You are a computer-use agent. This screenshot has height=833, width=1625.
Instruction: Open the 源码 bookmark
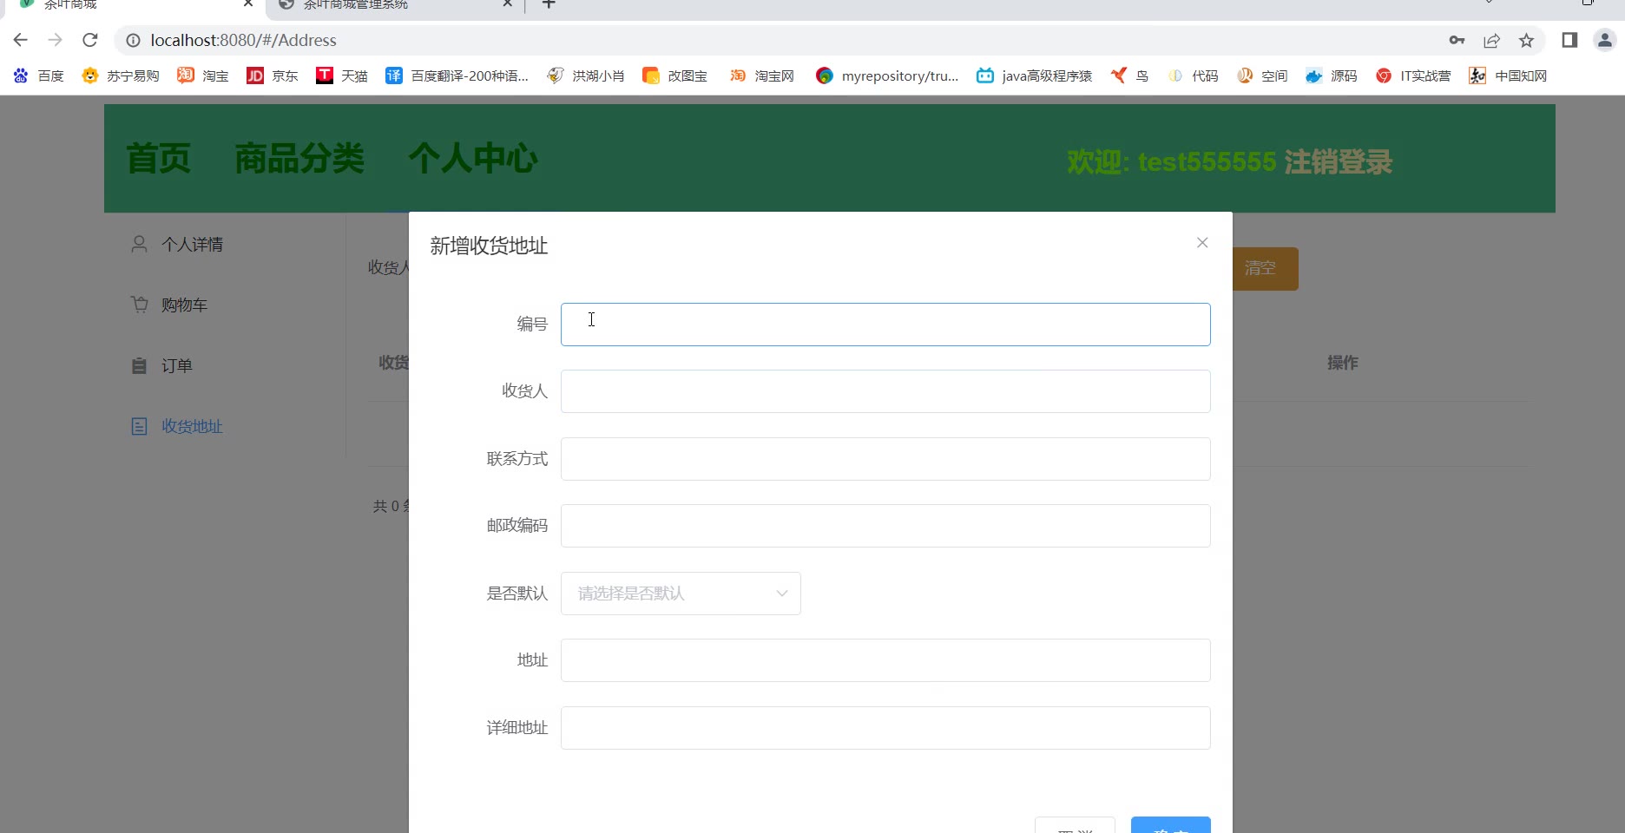tap(1332, 76)
